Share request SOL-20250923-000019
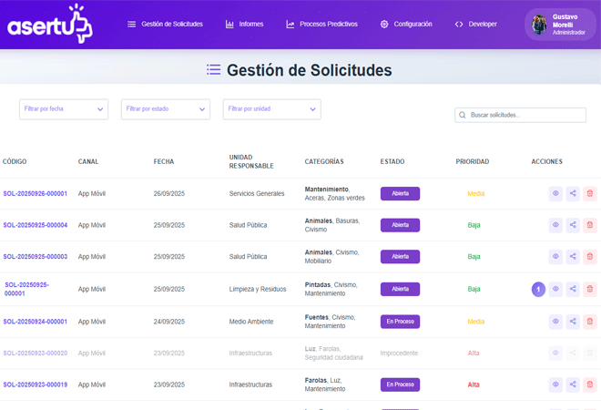601x410 pixels. [x=573, y=384]
